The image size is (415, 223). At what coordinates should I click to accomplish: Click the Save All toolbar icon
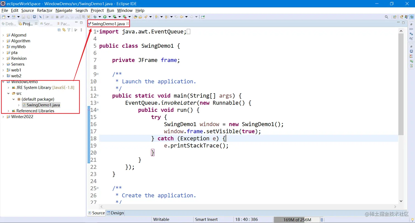28,17
